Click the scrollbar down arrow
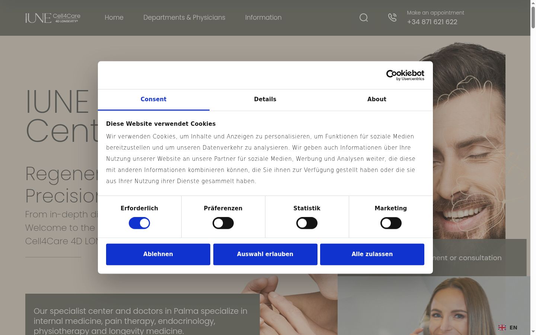 [x=533, y=332]
